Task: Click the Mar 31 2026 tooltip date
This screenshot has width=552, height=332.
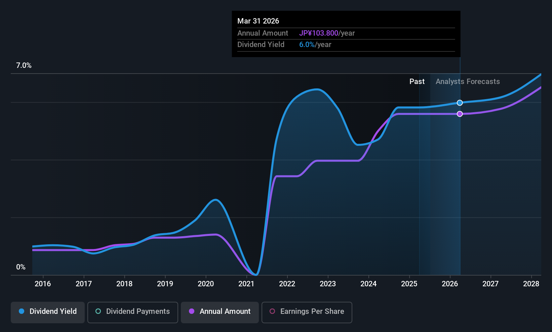Action: 258,21
